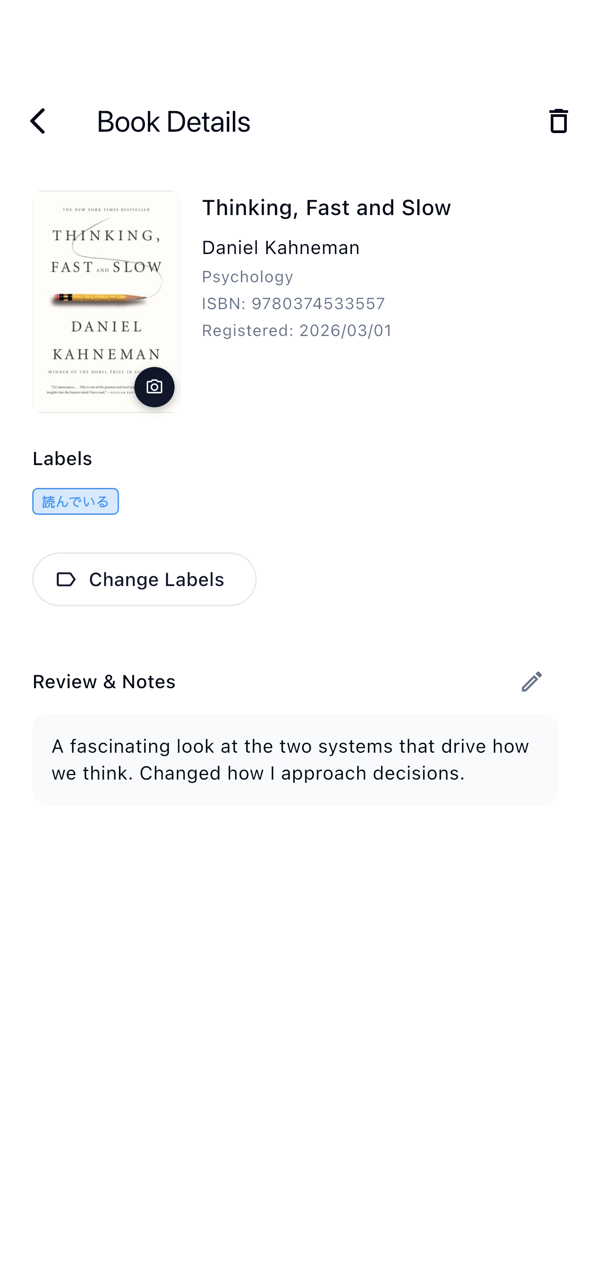Edit the review with the pencil icon

(x=531, y=681)
